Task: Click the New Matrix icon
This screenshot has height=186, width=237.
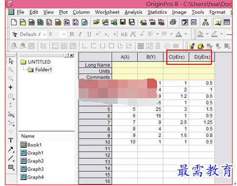Action: (58, 22)
